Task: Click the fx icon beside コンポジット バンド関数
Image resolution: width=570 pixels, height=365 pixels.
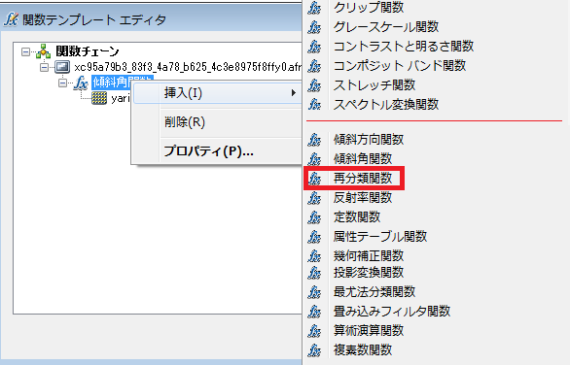Action: [314, 66]
